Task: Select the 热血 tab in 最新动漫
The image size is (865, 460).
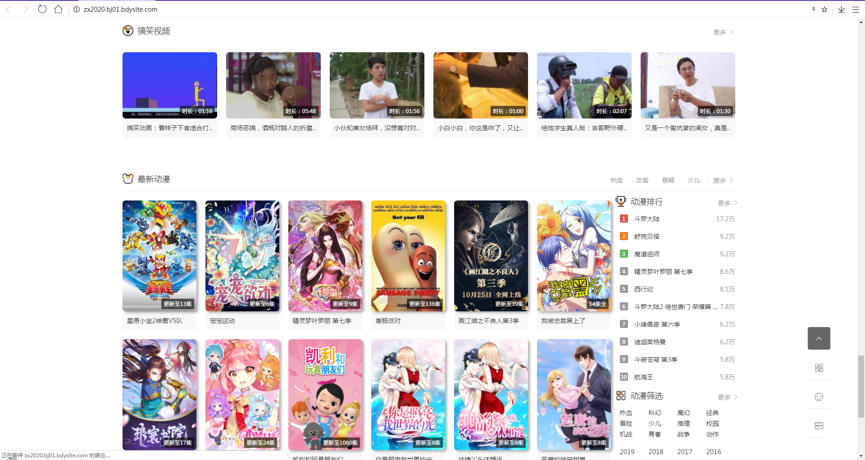Action: click(x=616, y=180)
